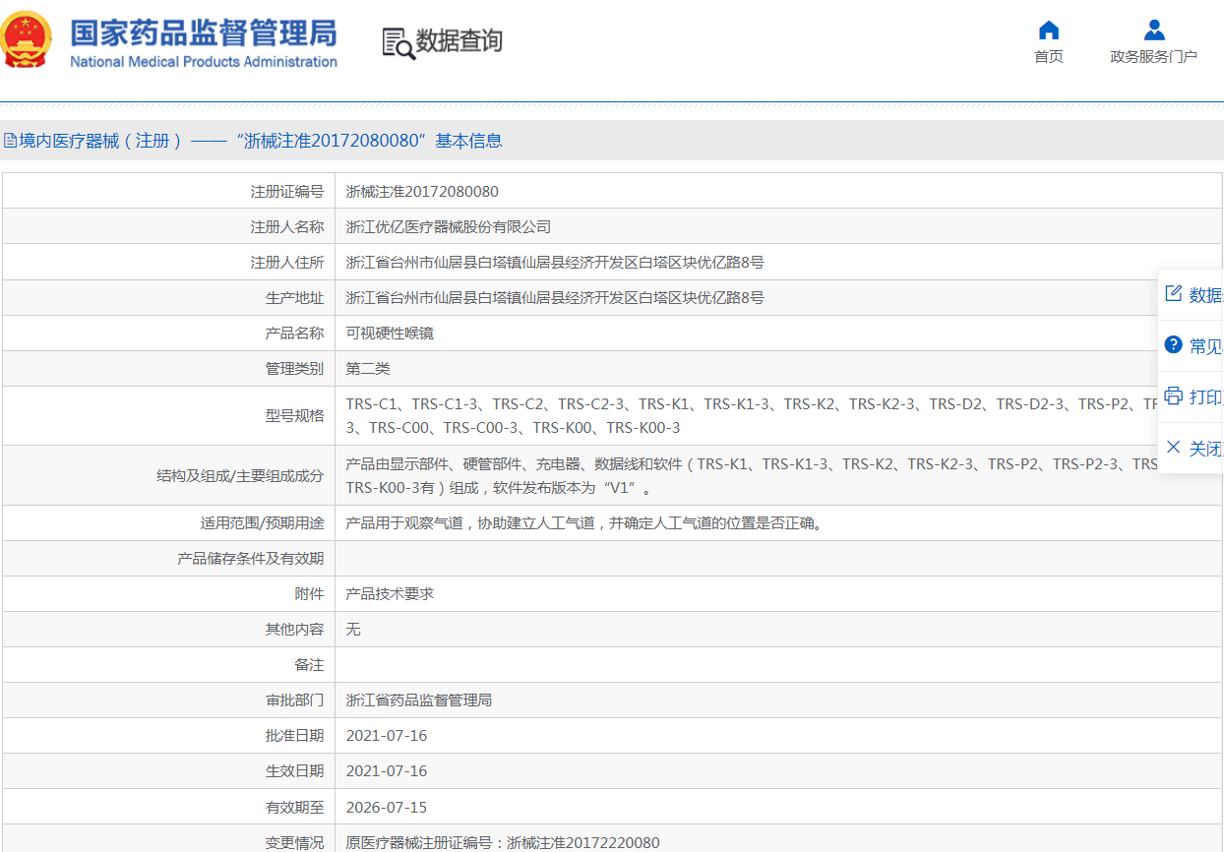The width and height of the screenshot is (1224, 852).
Task: Click the 国家药品监督管理局 title
Action: pyautogui.click(x=204, y=31)
